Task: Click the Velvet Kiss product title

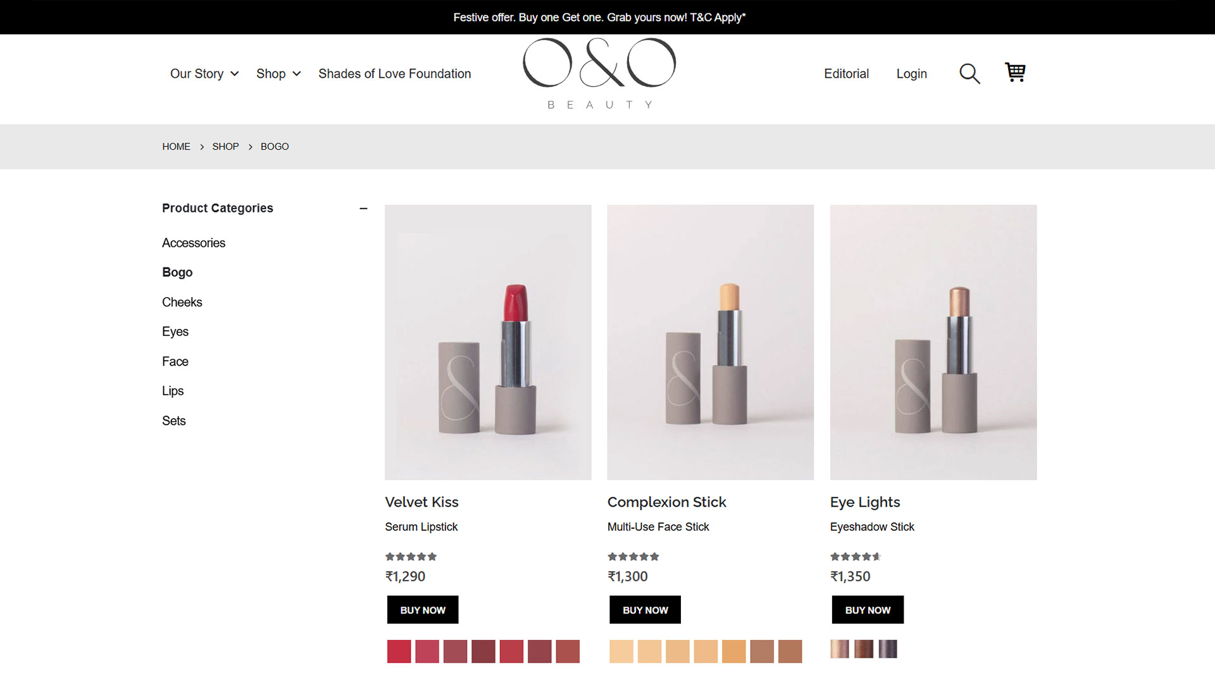Action: pyautogui.click(x=422, y=502)
